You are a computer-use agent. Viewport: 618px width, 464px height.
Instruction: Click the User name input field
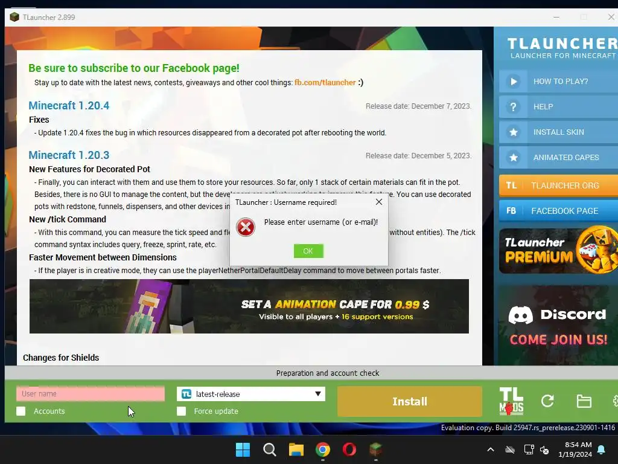click(91, 394)
